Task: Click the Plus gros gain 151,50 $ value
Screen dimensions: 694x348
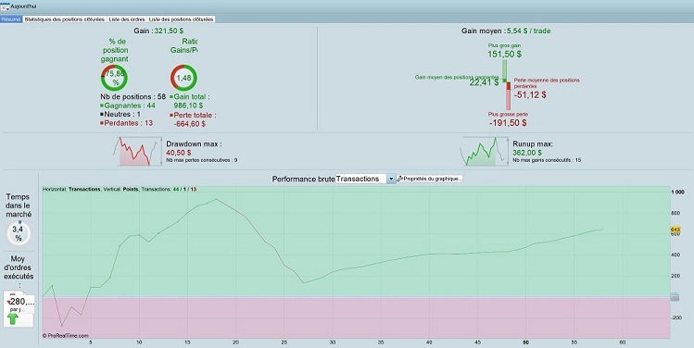Action: coord(505,55)
